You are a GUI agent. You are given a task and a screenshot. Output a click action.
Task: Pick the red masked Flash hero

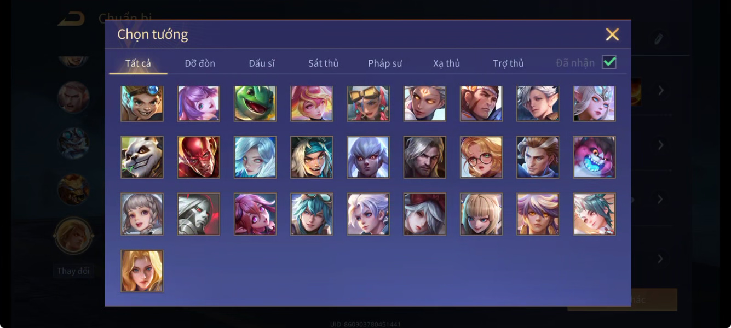coord(199,157)
